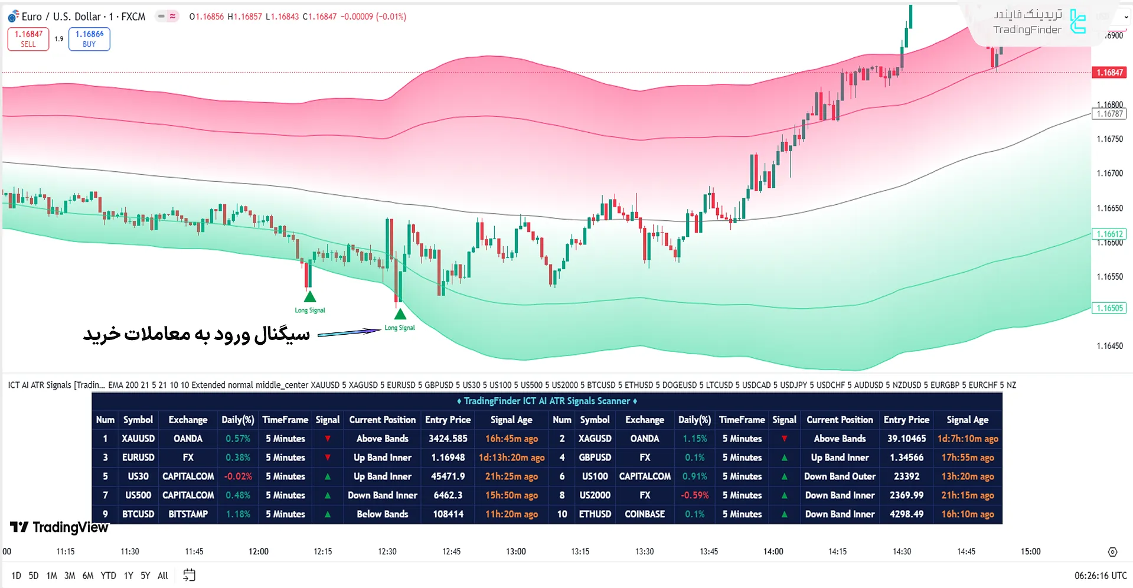Image resolution: width=1133 pixels, height=588 pixels.
Task: Select the All time range
Action: (163, 576)
